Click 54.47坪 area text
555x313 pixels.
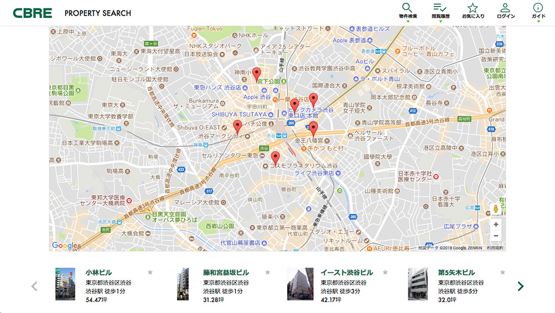point(96,300)
